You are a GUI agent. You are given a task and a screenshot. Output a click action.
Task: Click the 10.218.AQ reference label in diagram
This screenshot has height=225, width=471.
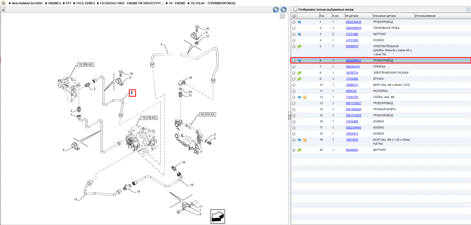(x=149, y=117)
